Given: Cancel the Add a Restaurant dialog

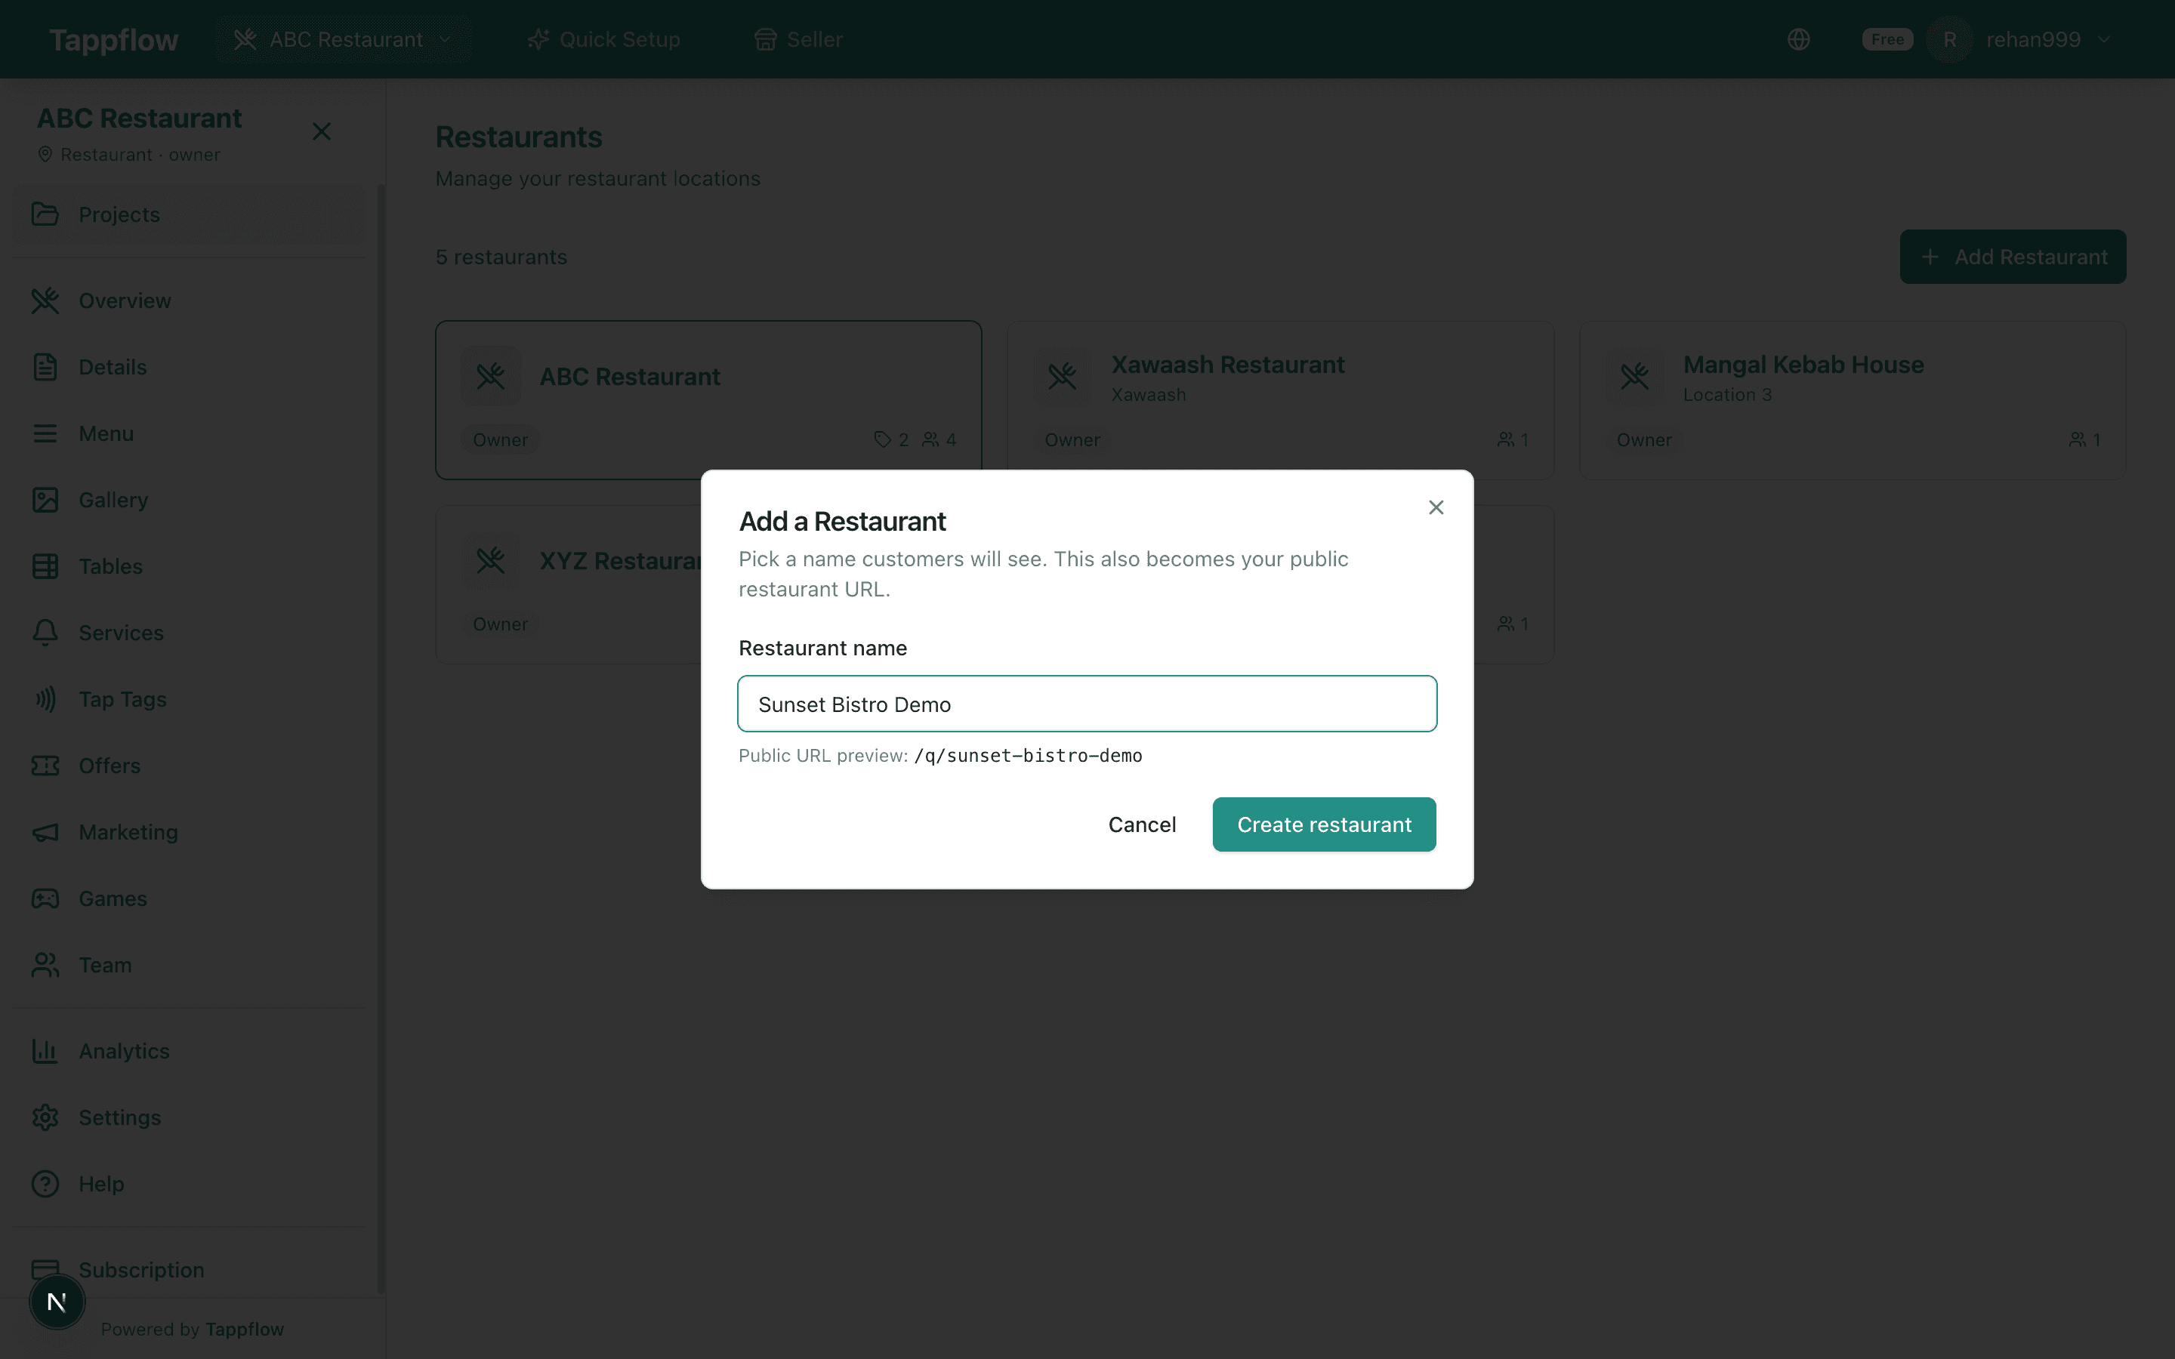Looking at the screenshot, I should pyautogui.click(x=1141, y=824).
